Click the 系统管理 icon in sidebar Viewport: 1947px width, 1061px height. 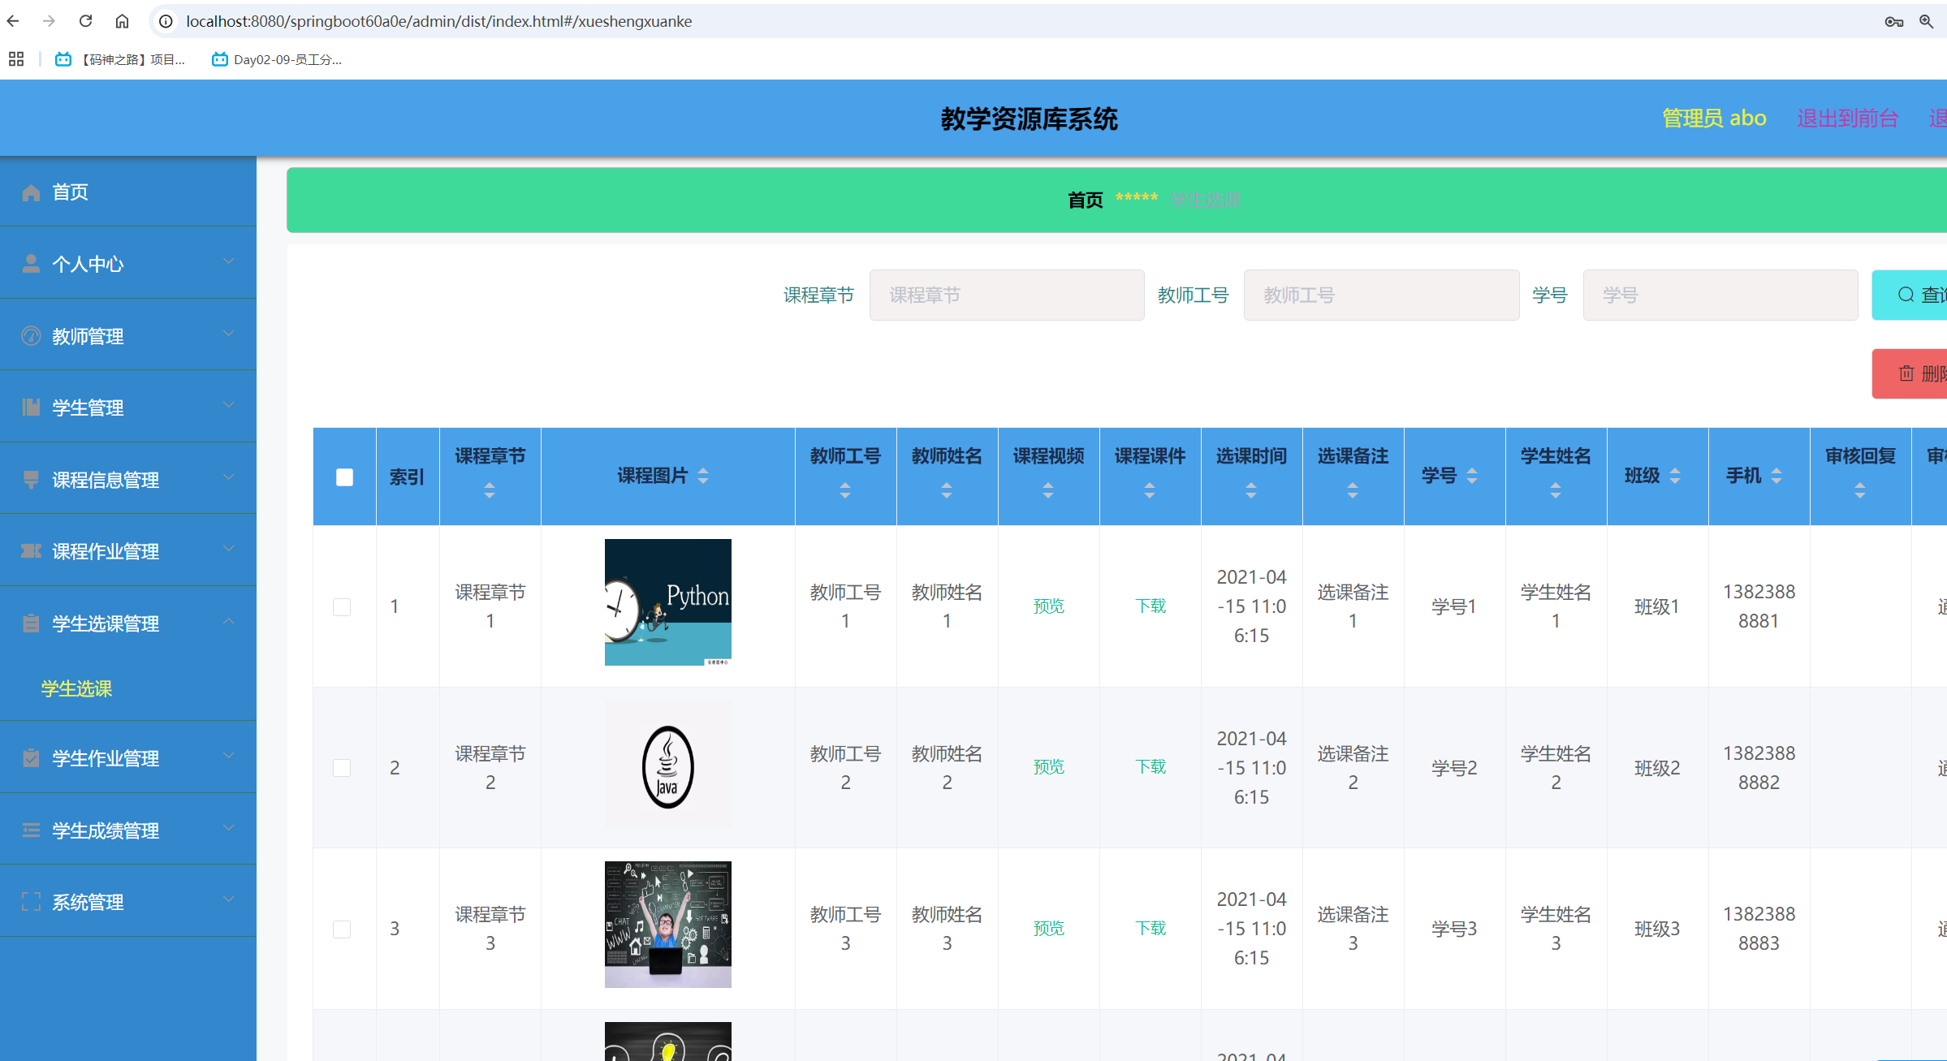coord(31,901)
